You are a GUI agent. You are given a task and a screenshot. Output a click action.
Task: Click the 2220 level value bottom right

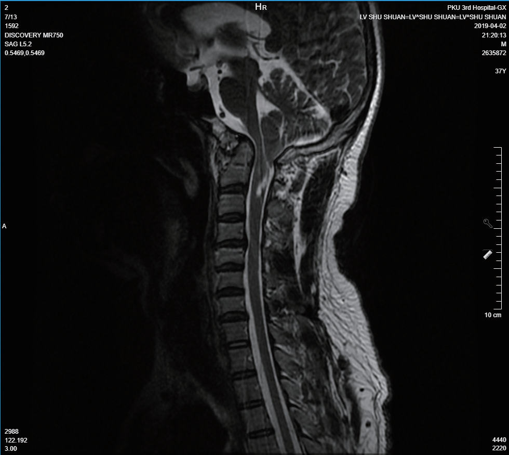[498, 448]
